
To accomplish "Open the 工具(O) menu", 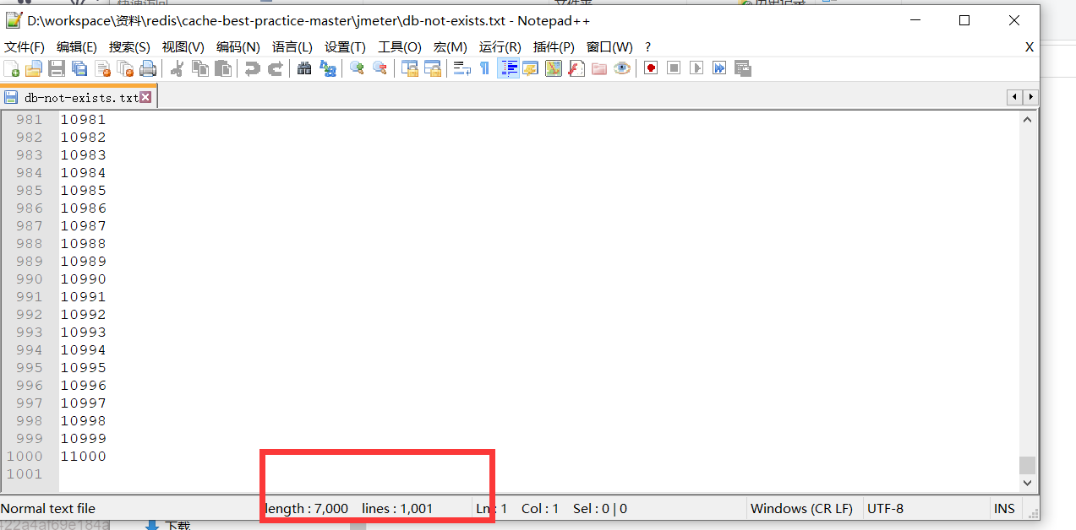I will click(399, 47).
